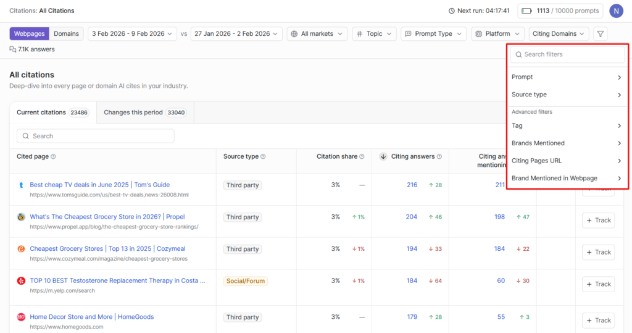The image size is (632, 333).
Task: Switch to Domains view
Action: click(x=67, y=34)
